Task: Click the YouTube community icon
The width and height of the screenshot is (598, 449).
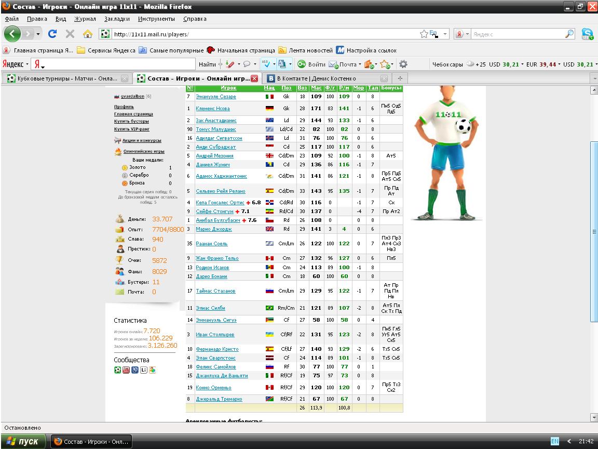Action: tap(126, 370)
